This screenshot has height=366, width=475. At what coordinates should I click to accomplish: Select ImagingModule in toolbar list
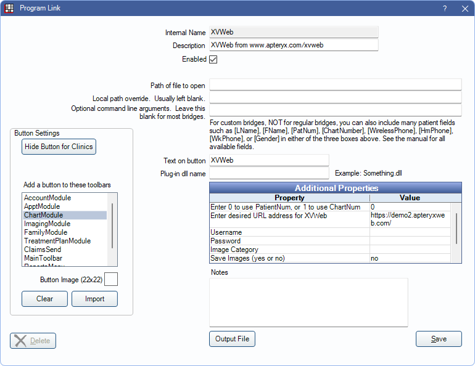[65, 224]
